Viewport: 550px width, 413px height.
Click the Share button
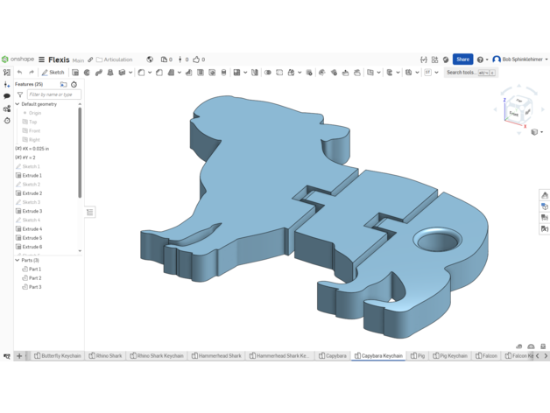coord(462,59)
